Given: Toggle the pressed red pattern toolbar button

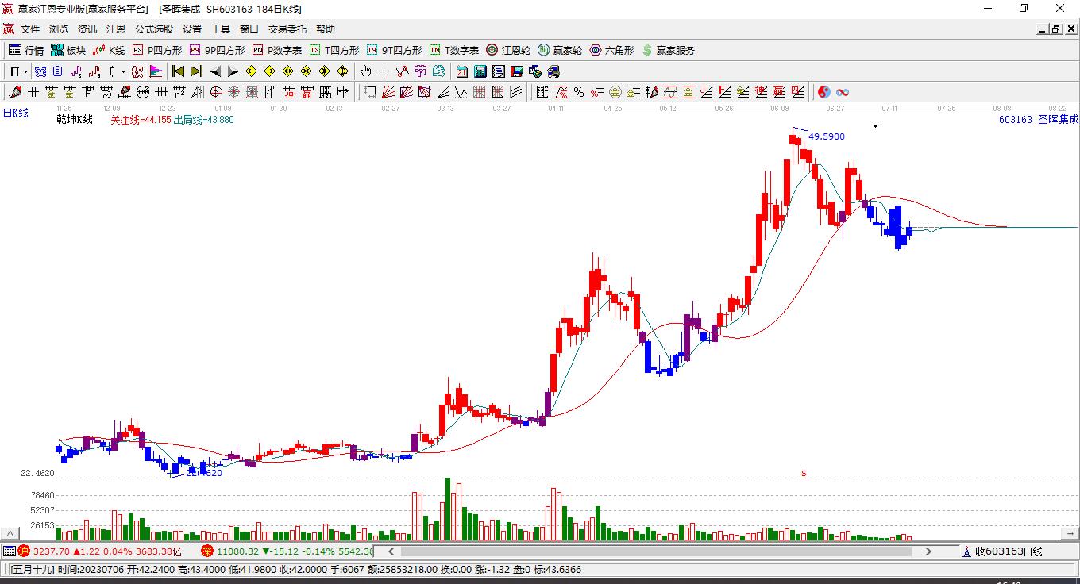Looking at the screenshot, I should (137, 71).
